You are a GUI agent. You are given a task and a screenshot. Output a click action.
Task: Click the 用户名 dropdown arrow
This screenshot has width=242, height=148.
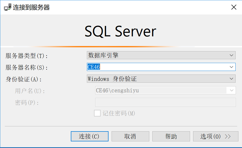tap(231, 90)
